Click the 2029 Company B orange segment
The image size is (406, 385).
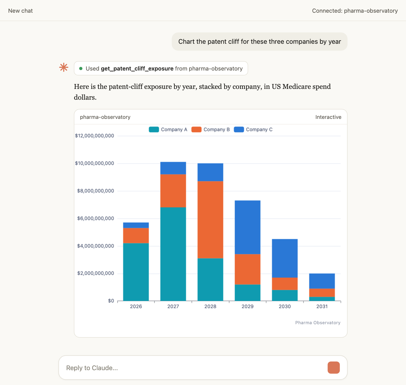click(x=248, y=269)
